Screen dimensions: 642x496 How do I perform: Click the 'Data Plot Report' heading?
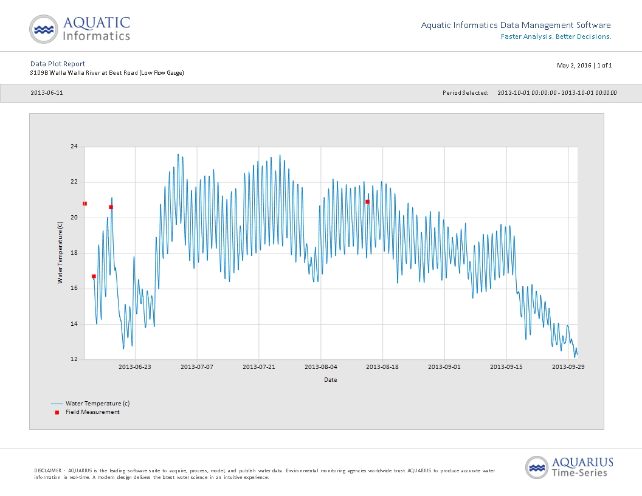[x=58, y=64]
